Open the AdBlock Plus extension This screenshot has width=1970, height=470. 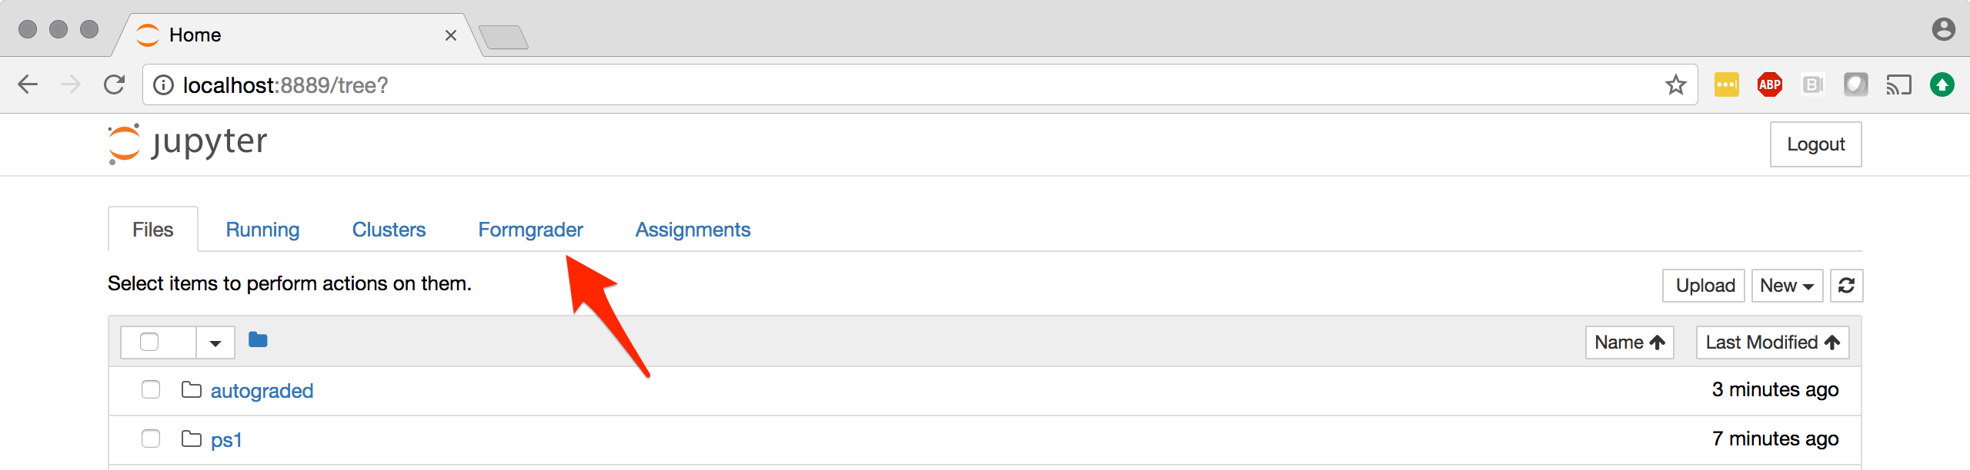tap(1769, 85)
